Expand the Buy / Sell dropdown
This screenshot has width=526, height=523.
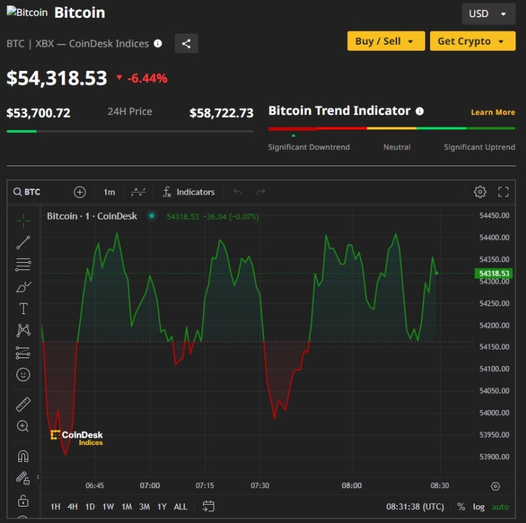pyautogui.click(x=385, y=41)
